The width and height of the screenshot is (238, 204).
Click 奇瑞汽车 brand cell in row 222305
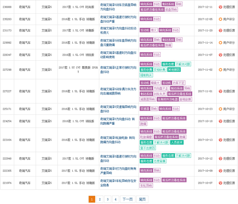pos(25,171)
